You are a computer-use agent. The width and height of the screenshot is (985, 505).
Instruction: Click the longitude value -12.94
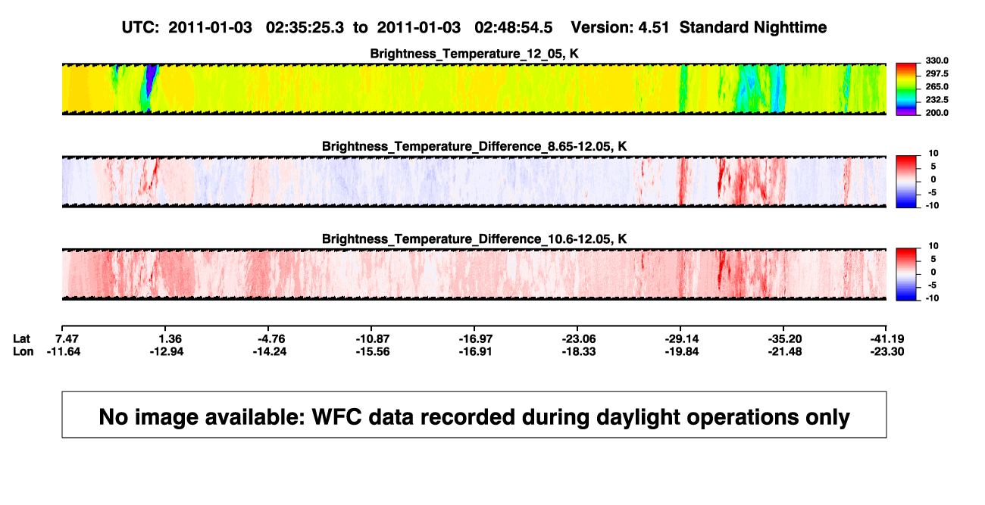click(x=168, y=351)
